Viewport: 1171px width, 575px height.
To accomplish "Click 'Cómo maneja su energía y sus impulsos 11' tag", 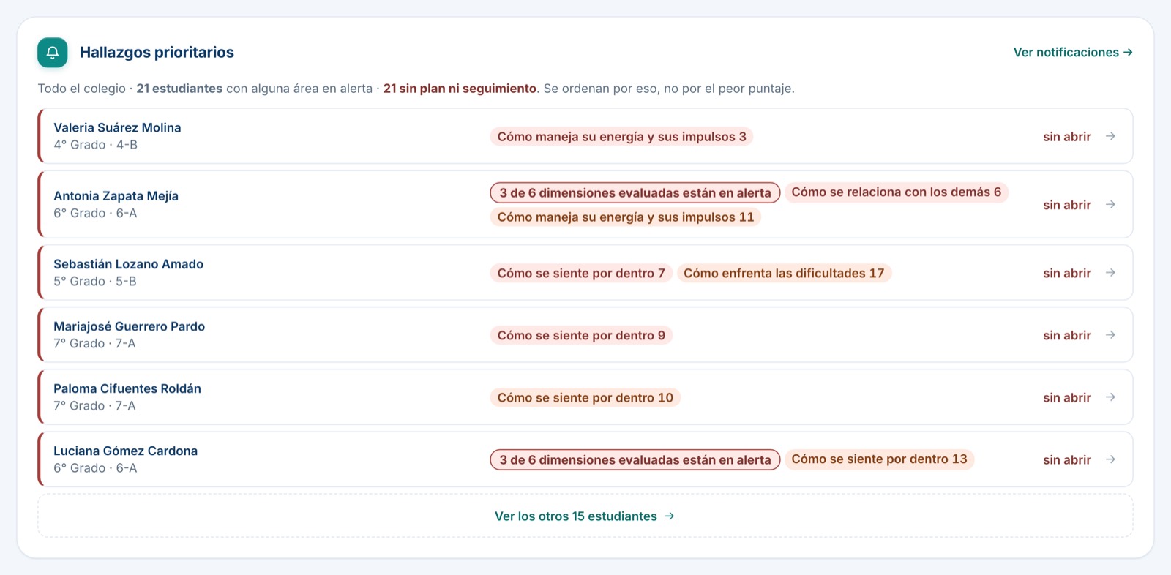I will [626, 217].
